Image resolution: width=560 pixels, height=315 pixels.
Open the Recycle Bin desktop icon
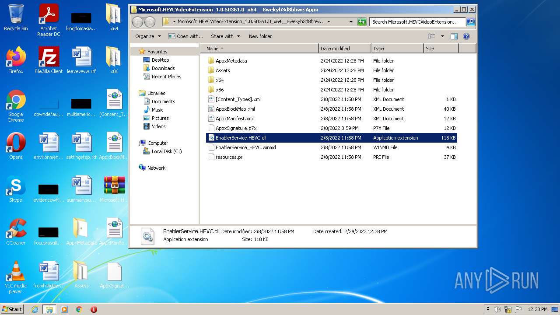pyautogui.click(x=16, y=17)
